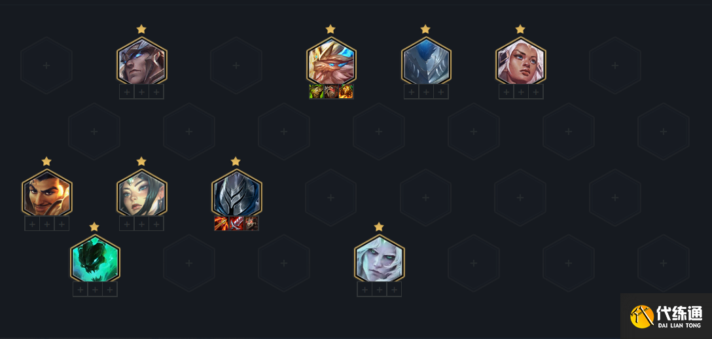Add item to Viego's first empty slot
The image size is (712, 339).
pos(364,289)
